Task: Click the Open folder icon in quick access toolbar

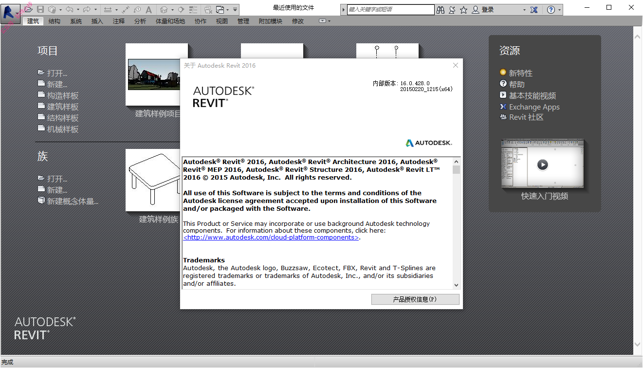Action: pos(29,9)
